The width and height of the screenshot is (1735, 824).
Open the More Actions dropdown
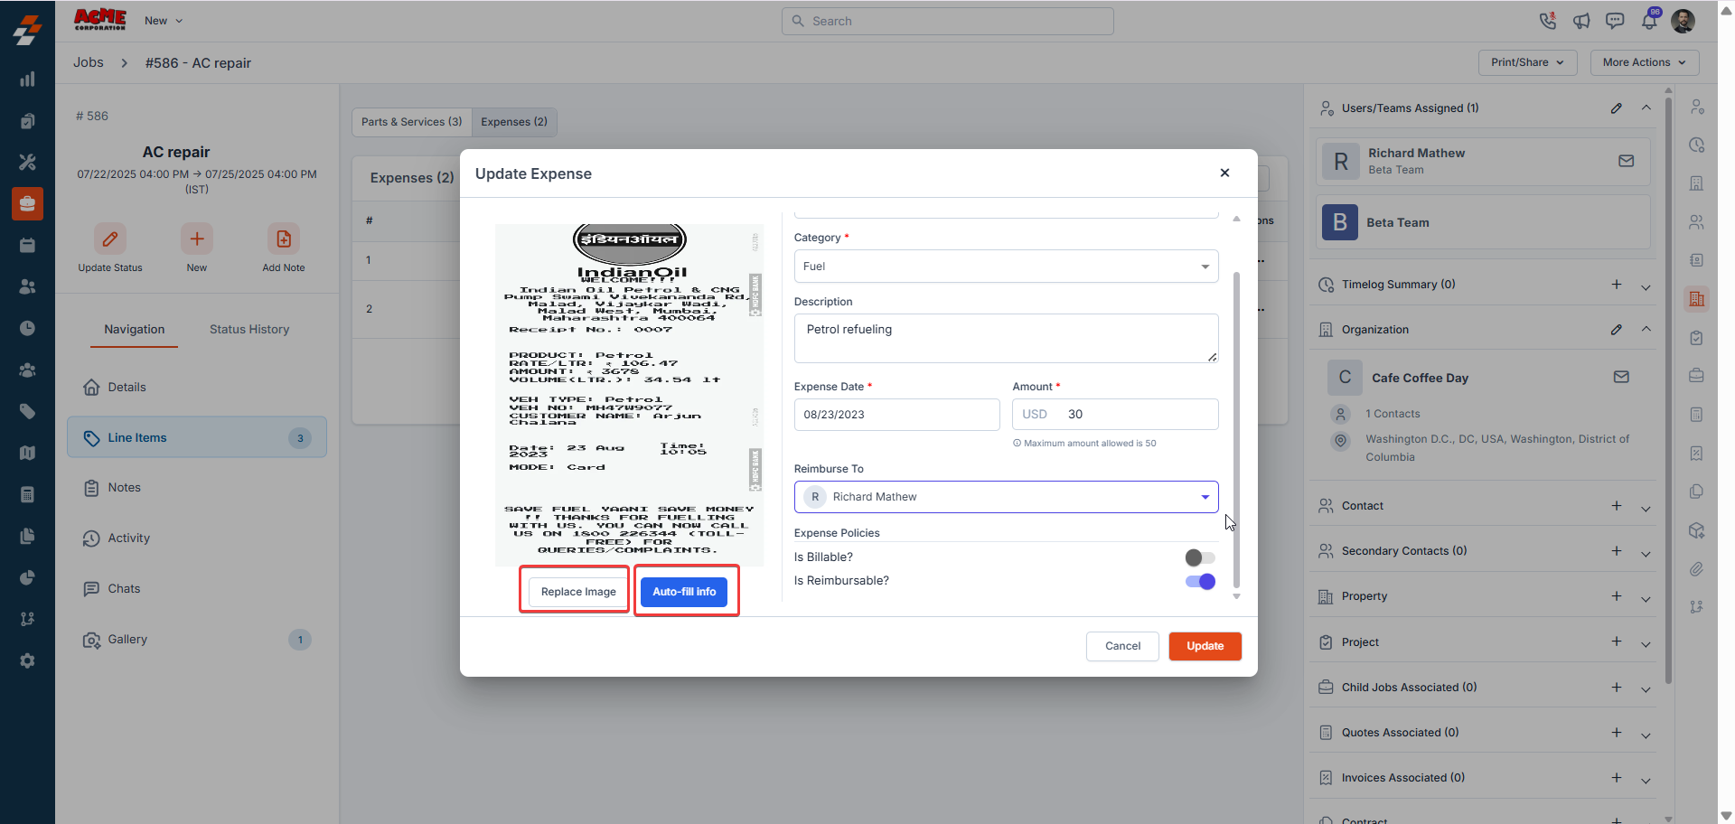[x=1644, y=62]
